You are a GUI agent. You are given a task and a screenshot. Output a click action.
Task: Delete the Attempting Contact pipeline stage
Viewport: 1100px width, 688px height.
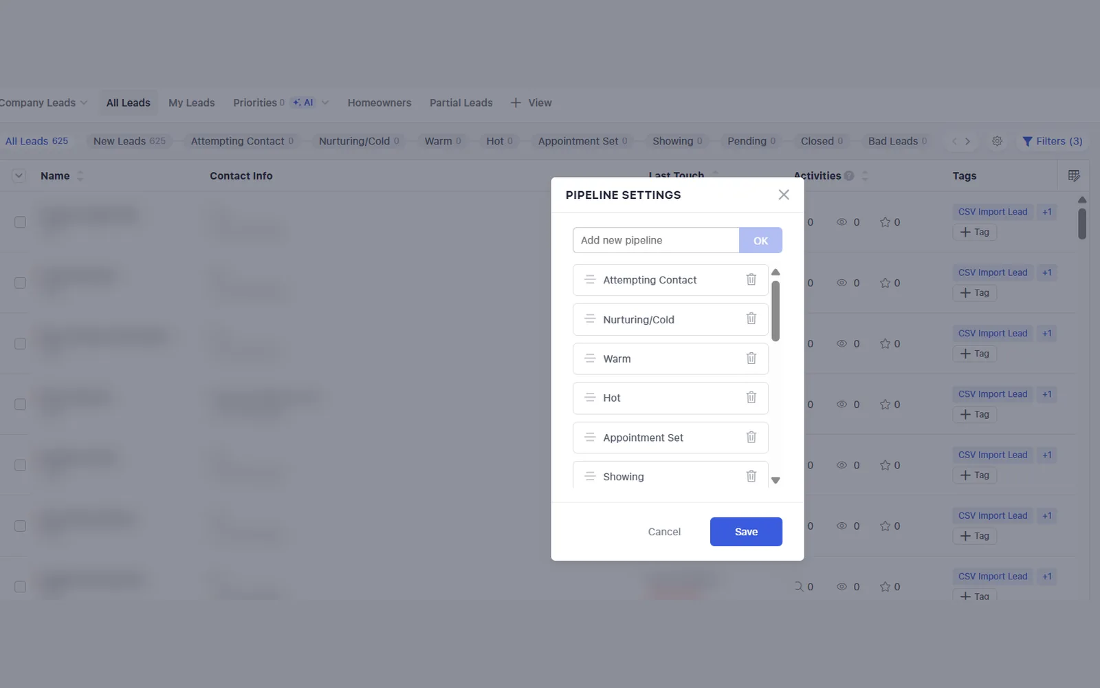coord(751,279)
